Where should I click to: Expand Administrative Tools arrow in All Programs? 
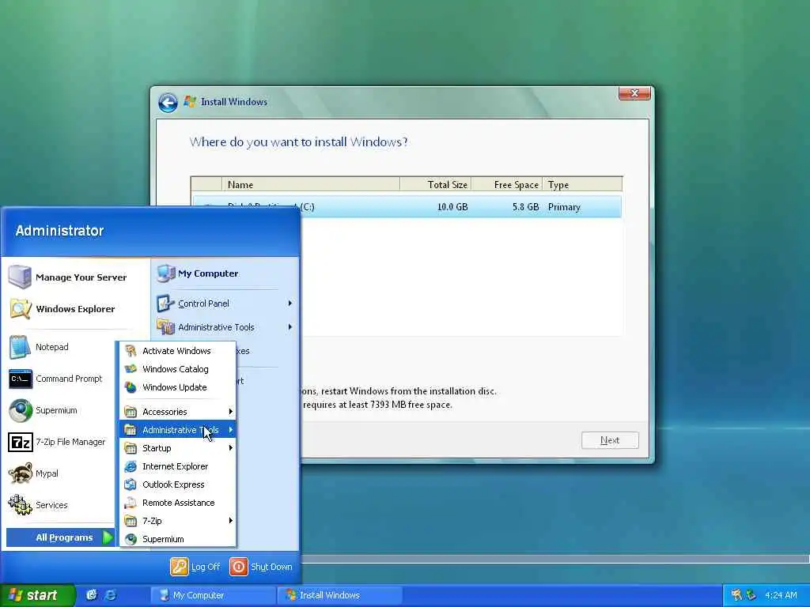[230, 429]
